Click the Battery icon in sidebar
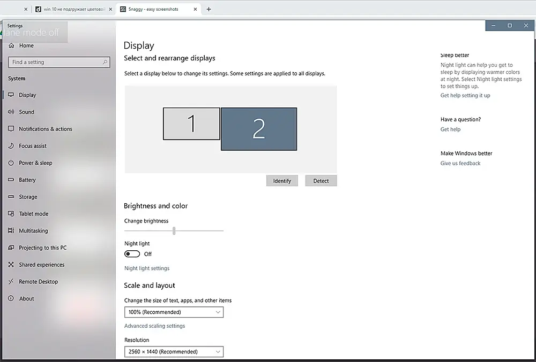 11,180
